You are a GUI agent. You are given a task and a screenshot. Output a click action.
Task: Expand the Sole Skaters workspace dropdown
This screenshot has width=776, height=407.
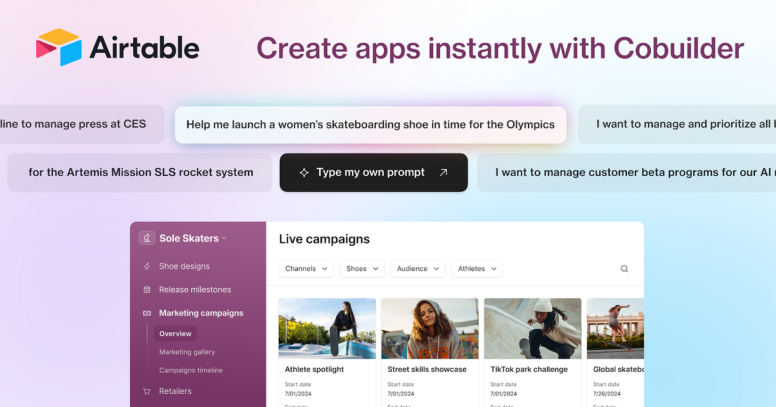pyautogui.click(x=224, y=238)
